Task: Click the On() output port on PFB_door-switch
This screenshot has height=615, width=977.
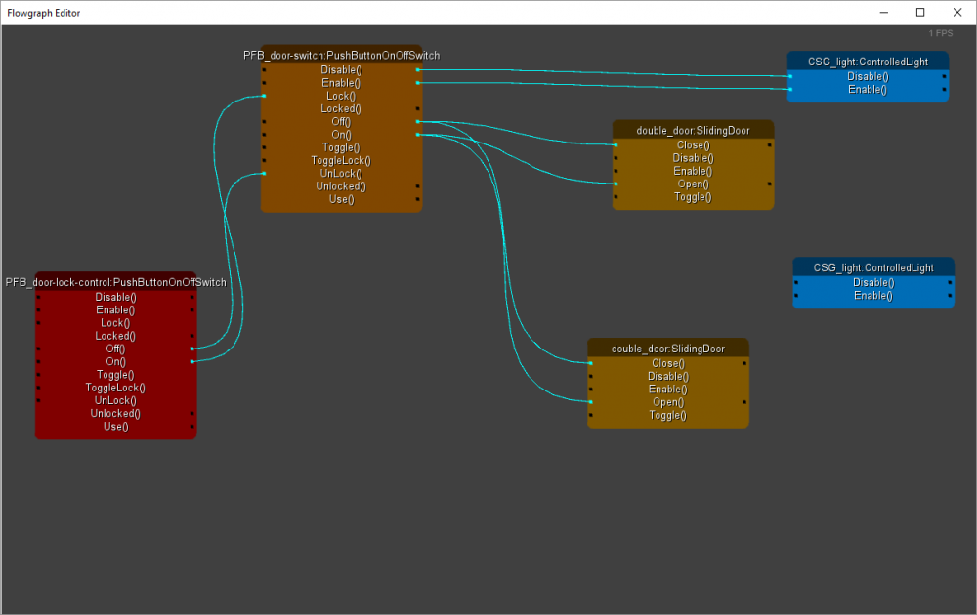Action: click(418, 135)
